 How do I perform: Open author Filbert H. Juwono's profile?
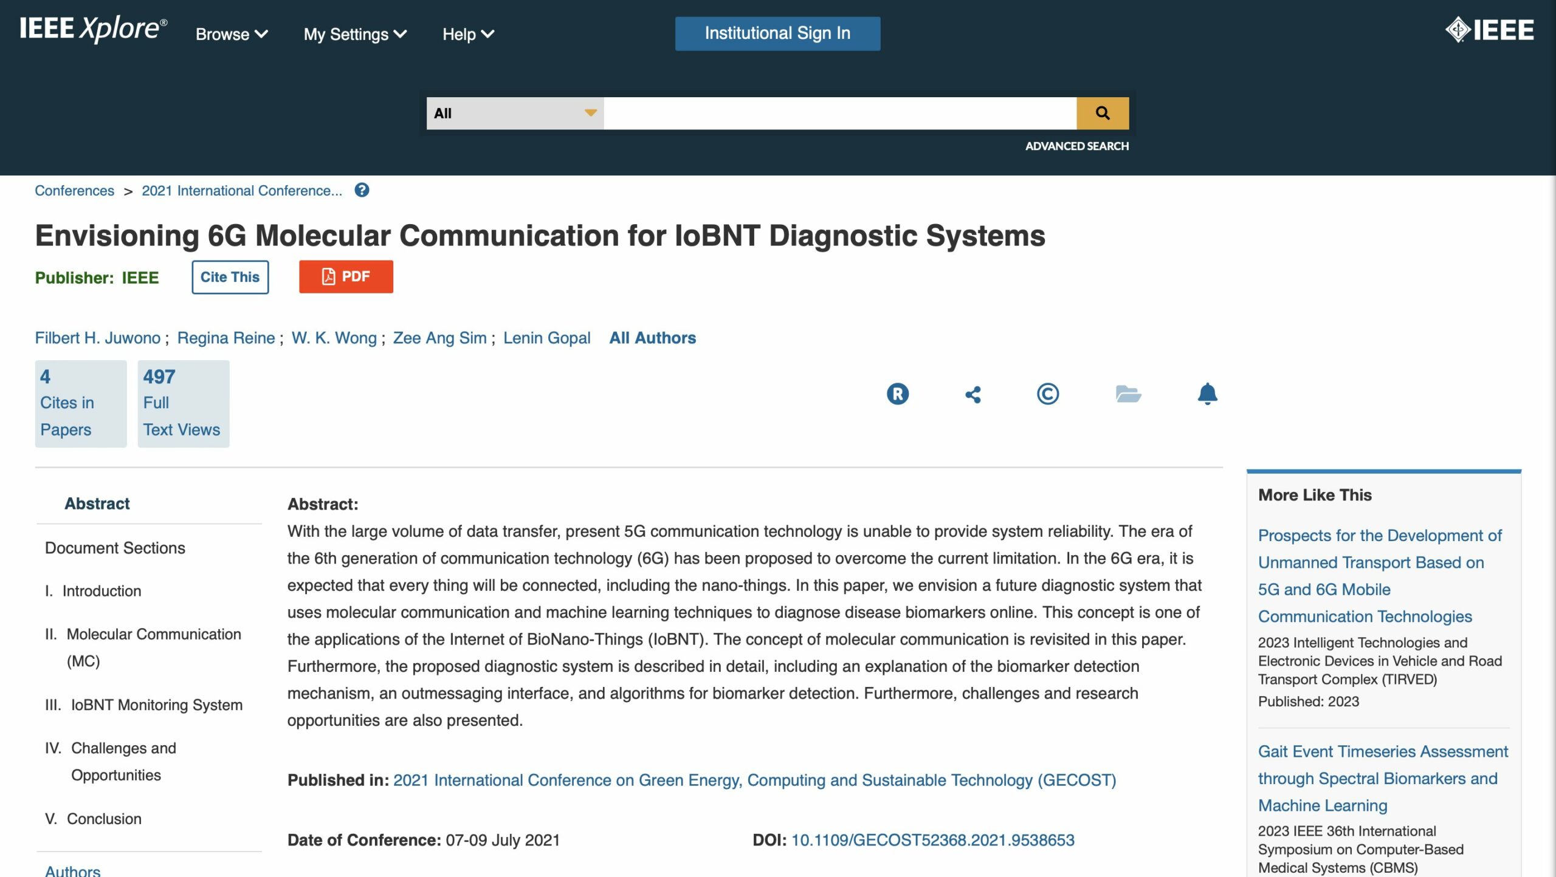[x=98, y=338]
